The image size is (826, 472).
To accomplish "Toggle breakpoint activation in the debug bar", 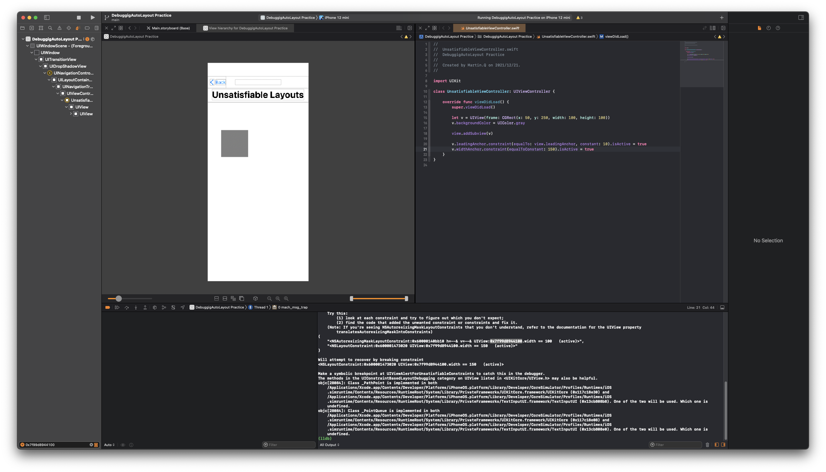I will pos(108,307).
